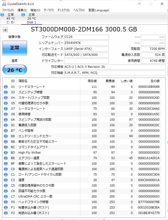Click the 6748 時間 power-on hours field

(153, 61)
